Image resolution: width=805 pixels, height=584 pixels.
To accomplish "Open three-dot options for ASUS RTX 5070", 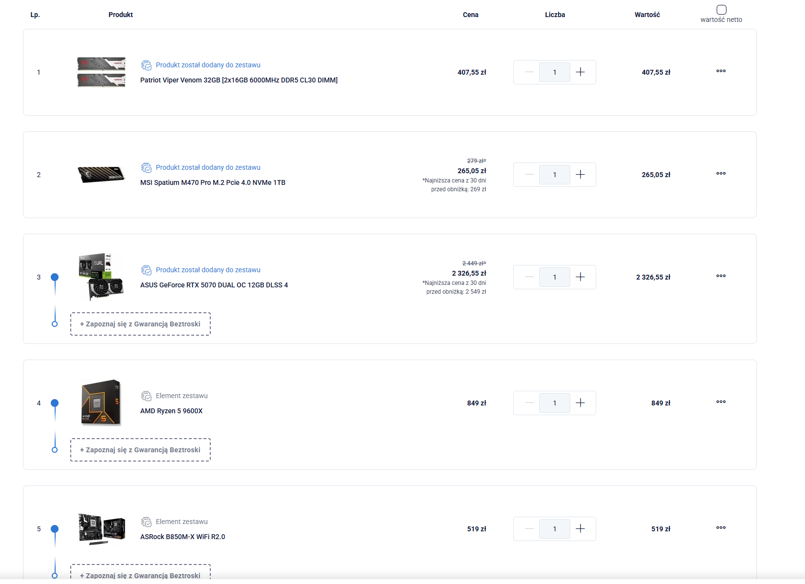I will pyautogui.click(x=721, y=276).
